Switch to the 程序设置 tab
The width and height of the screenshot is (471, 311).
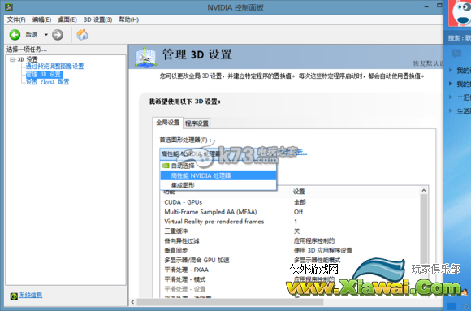pos(197,123)
